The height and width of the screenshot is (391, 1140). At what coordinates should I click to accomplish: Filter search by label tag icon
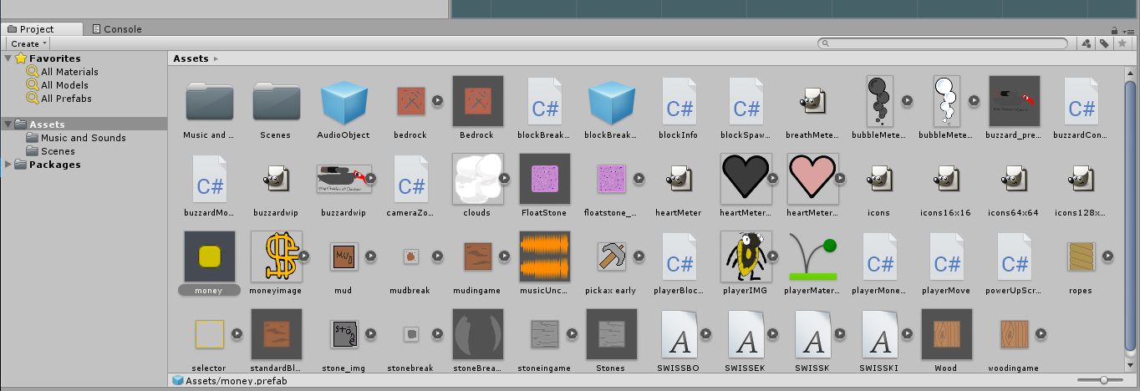coord(1103,43)
